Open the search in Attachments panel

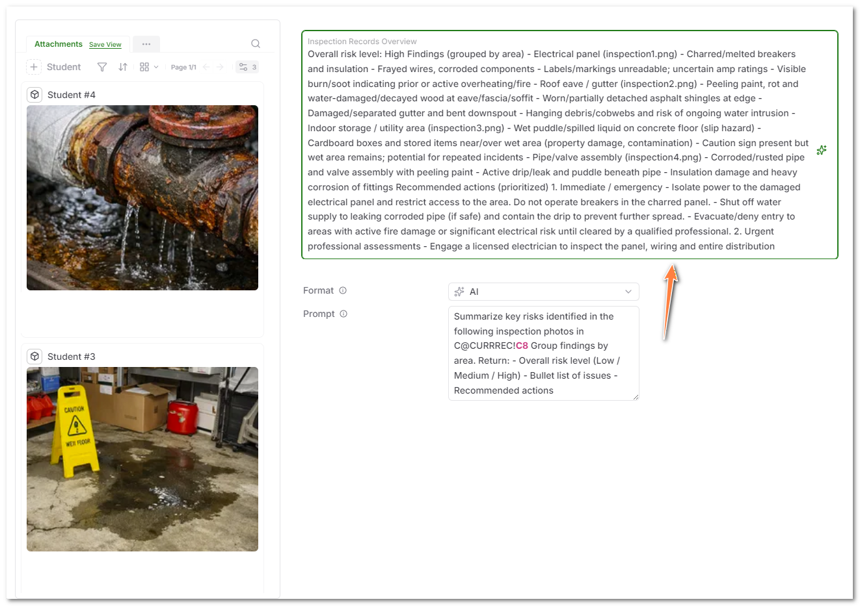point(255,43)
